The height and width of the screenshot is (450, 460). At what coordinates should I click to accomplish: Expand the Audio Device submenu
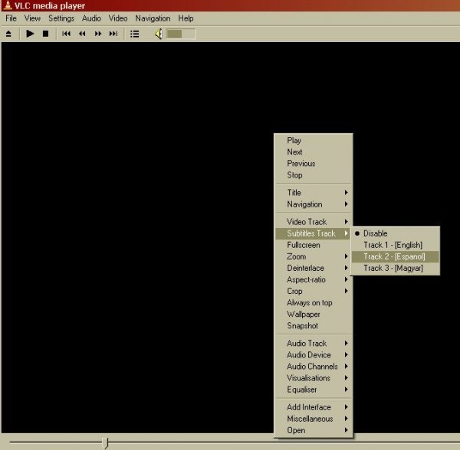click(x=313, y=355)
